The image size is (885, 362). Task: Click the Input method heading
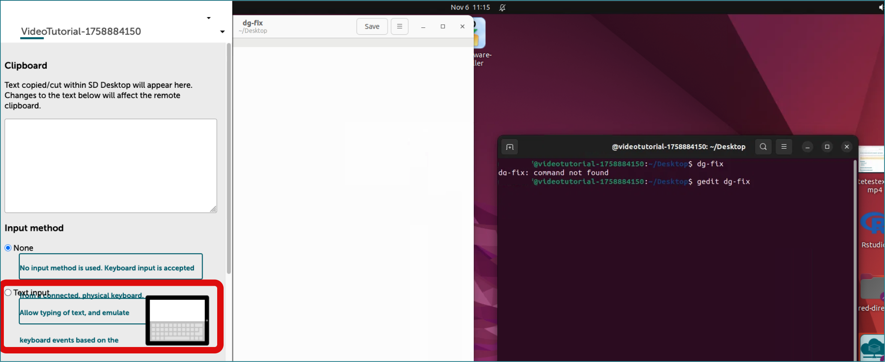(34, 228)
